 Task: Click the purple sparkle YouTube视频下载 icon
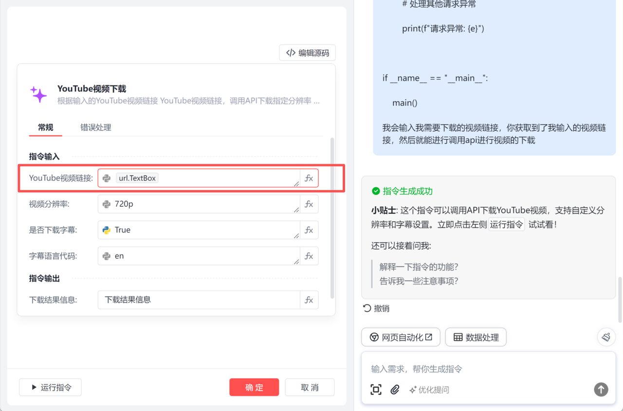click(38, 94)
